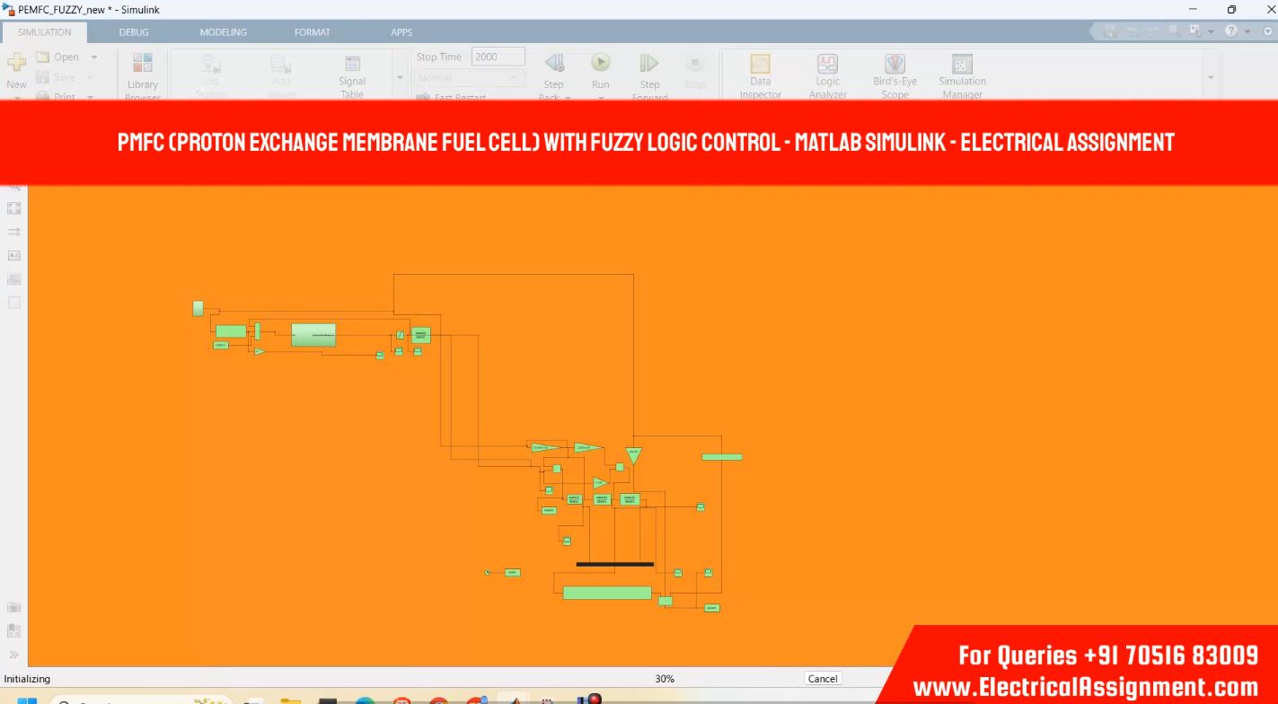Expand the simulation tools gallery arrow
The height and width of the screenshot is (704, 1278).
pos(1211,78)
